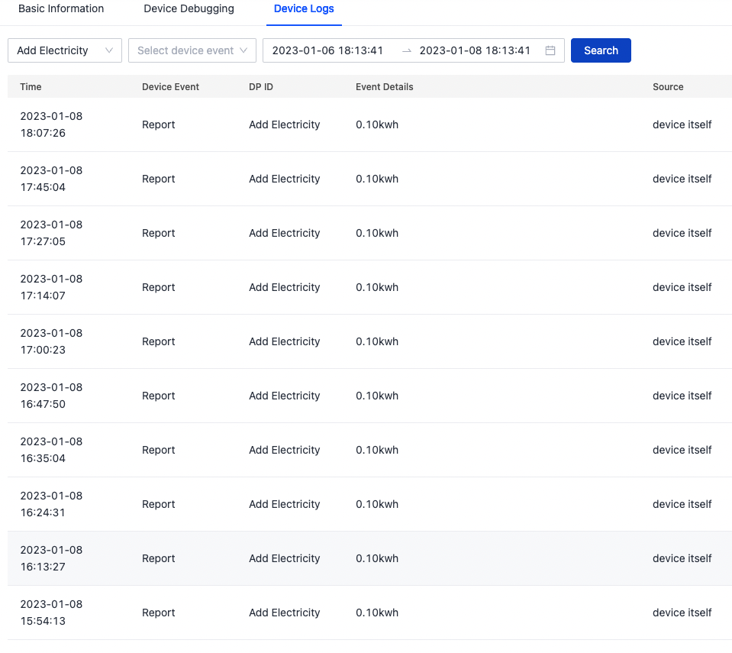Click 0.10kwh in the 17:00:23 row

coord(377,341)
